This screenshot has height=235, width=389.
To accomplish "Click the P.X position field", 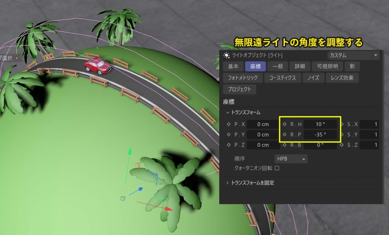I will (x=263, y=124).
